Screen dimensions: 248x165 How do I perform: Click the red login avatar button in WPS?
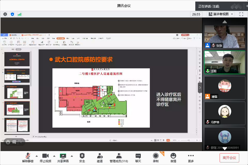pyautogui.click(x=185, y=35)
